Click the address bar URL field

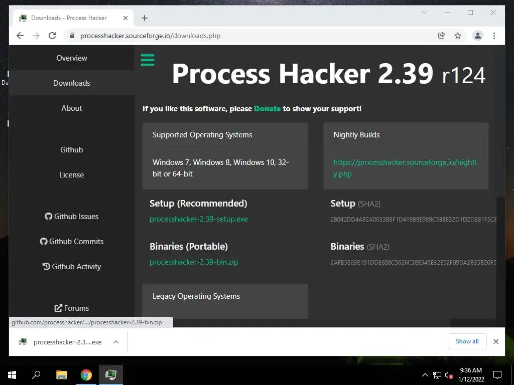coord(255,36)
